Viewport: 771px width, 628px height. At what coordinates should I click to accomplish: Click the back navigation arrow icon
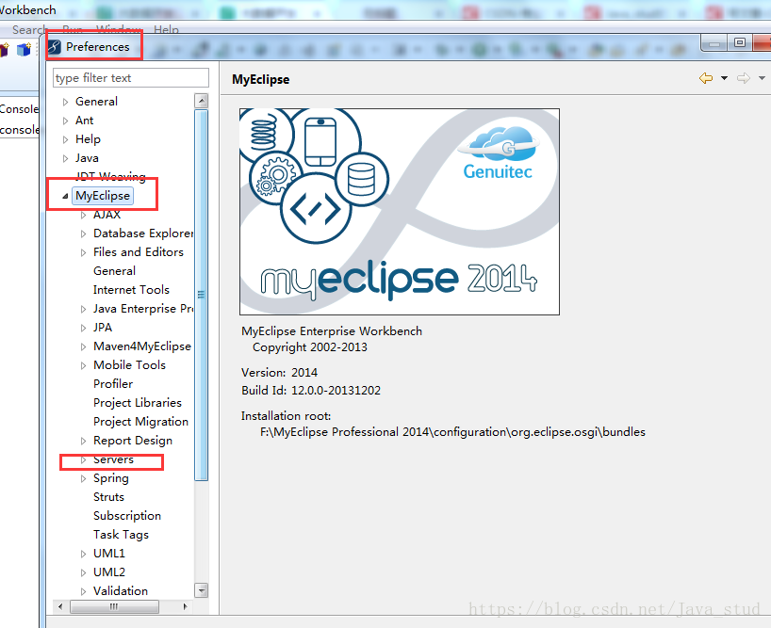pyautogui.click(x=706, y=78)
